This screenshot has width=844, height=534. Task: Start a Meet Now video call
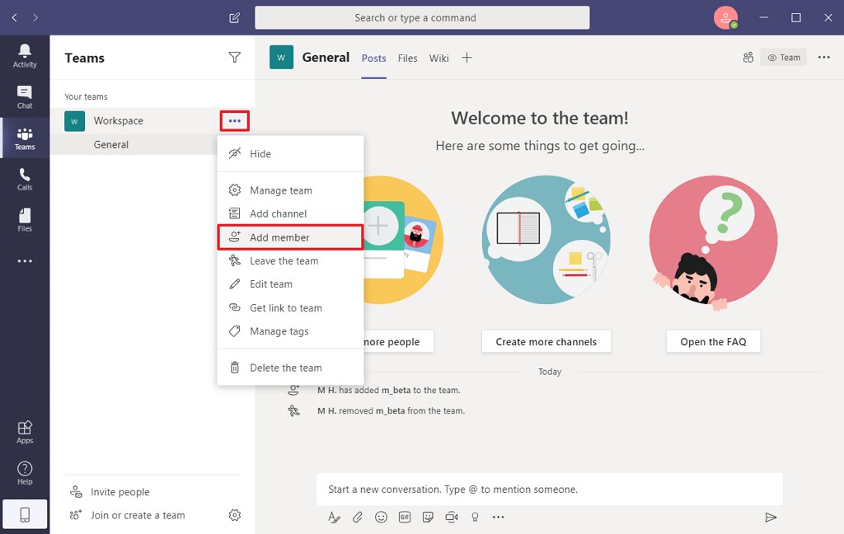[x=451, y=518]
